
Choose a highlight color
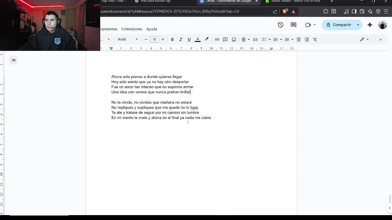[207, 39]
